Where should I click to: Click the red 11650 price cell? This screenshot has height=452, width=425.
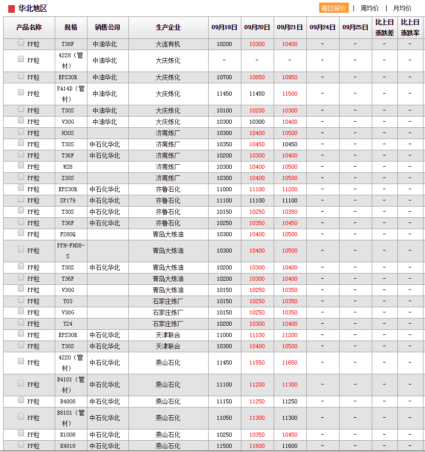[x=290, y=363]
